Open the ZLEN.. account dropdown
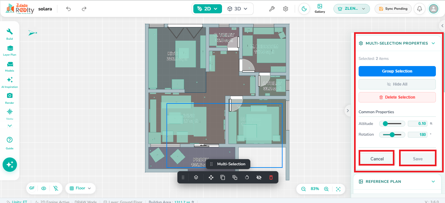Viewport: 445px width, 203px height. (352, 9)
